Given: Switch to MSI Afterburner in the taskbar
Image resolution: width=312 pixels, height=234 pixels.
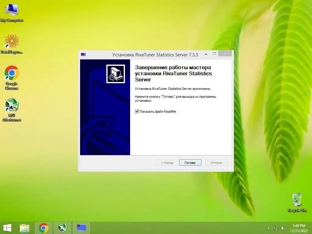Looking at the screenshot, I should coord(62,228).
